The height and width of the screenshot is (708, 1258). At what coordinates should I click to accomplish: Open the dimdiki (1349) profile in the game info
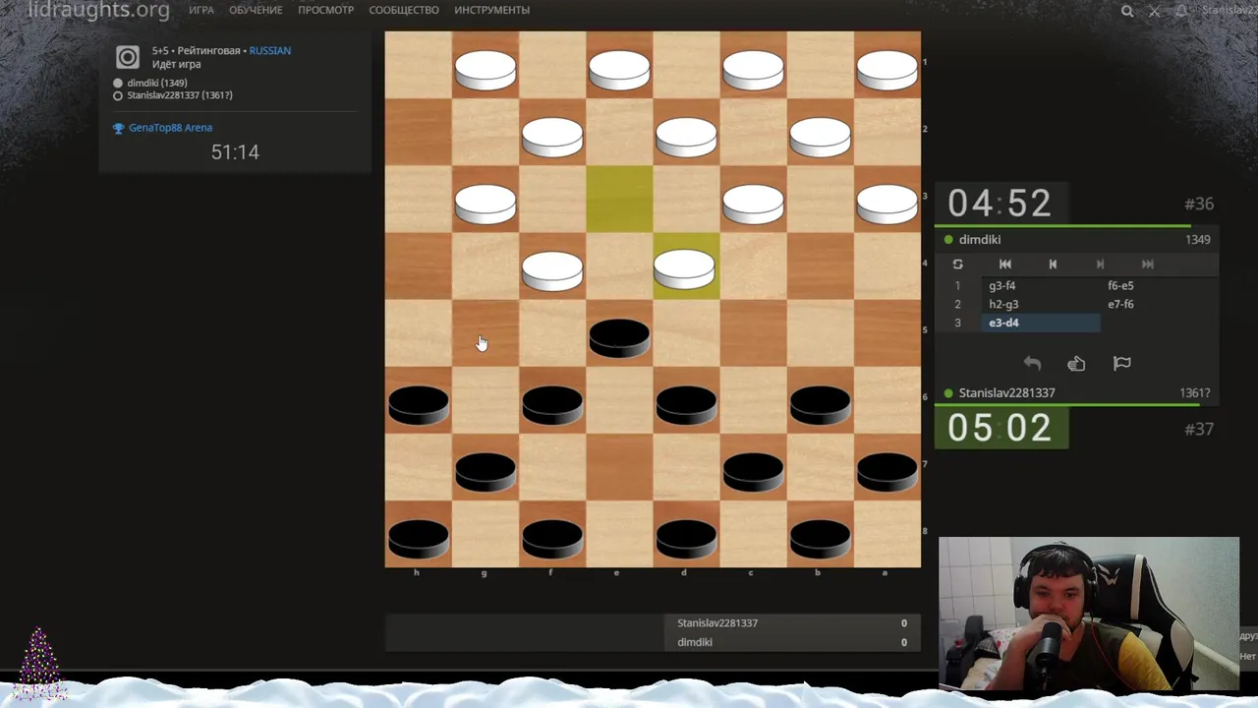156,83
